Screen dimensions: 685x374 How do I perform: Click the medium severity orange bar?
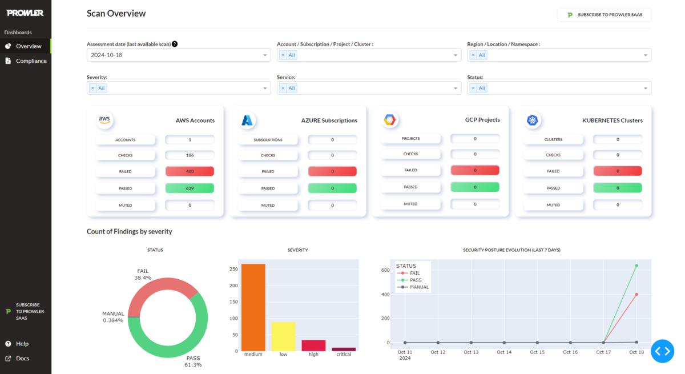253,307
